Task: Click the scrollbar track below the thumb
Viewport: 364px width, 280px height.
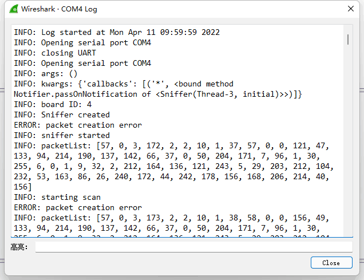Action: click(x=348, y=139)
